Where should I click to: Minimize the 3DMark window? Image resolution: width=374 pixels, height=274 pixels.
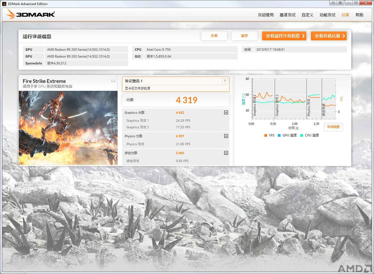click(349, 3)
